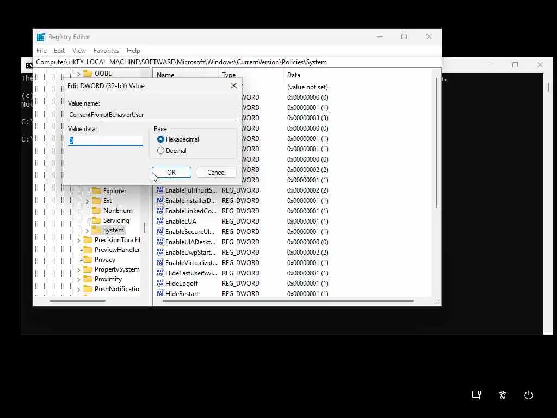Click the EnableLUA value icon
Screen dimensions: 557x418
(x=160, y=221)
